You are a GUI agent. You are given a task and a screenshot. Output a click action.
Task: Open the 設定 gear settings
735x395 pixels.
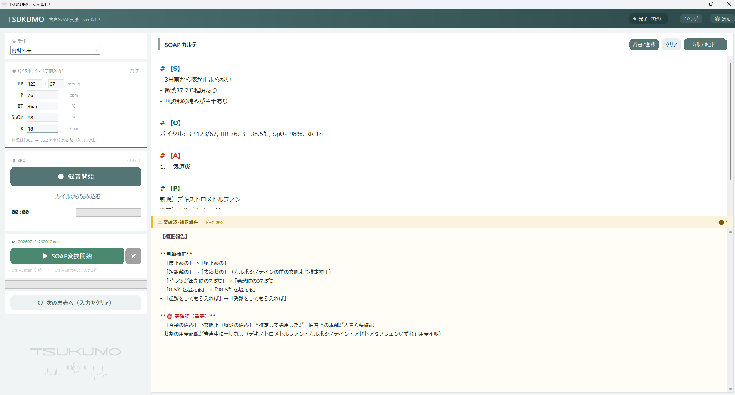722,18
